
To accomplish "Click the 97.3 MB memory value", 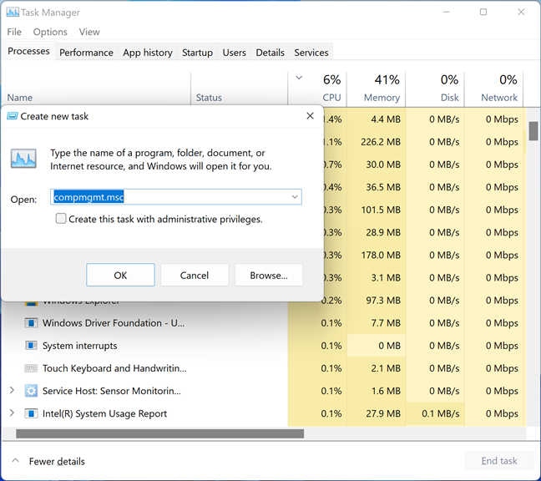I will [383, 300].
